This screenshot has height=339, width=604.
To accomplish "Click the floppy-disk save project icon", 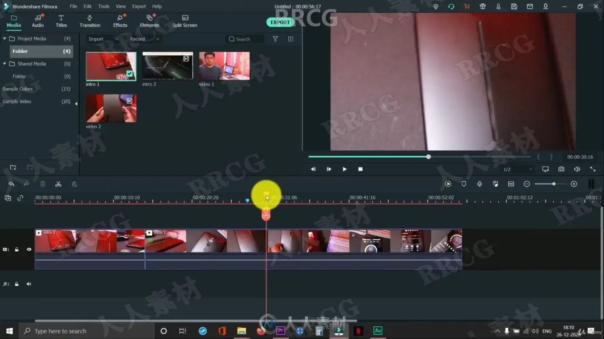I will (514, 7).
